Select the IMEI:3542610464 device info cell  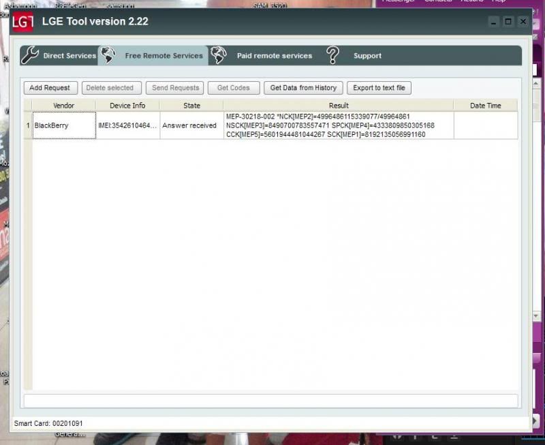[127, 125]
